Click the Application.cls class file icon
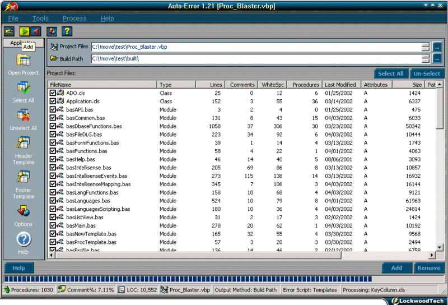This screenshot has height=305, width=448. (x=60, y=101)
